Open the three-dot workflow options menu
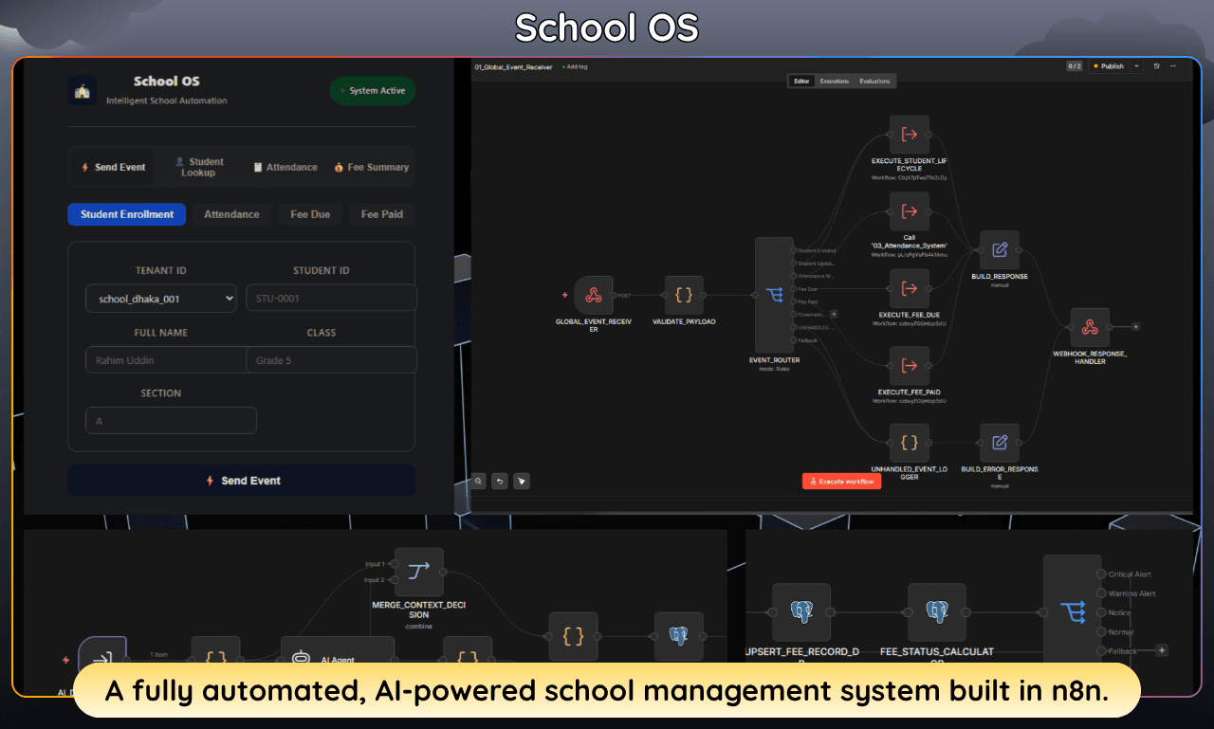The height and width of the screenshot is (729, 1214). (x=1173, y=66)
